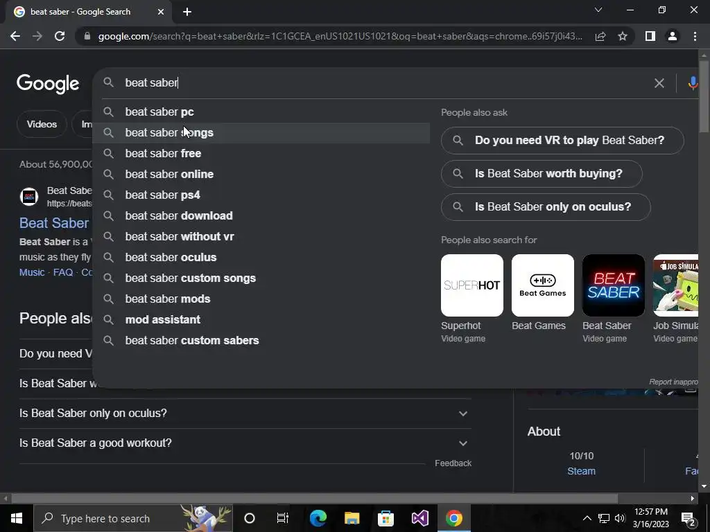Click the horizontal scrollbar right arrow
This screenshot has width=710, height=532.
tap(693, 498)
